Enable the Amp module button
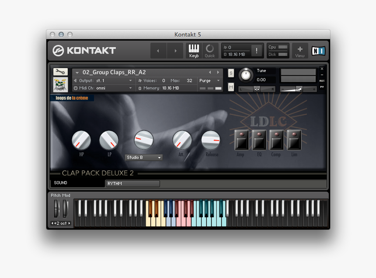Screen dimensions: 376x278 tap(241, 140)
